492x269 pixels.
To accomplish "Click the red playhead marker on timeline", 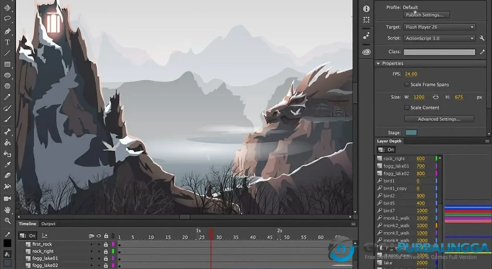I will 211,234.
